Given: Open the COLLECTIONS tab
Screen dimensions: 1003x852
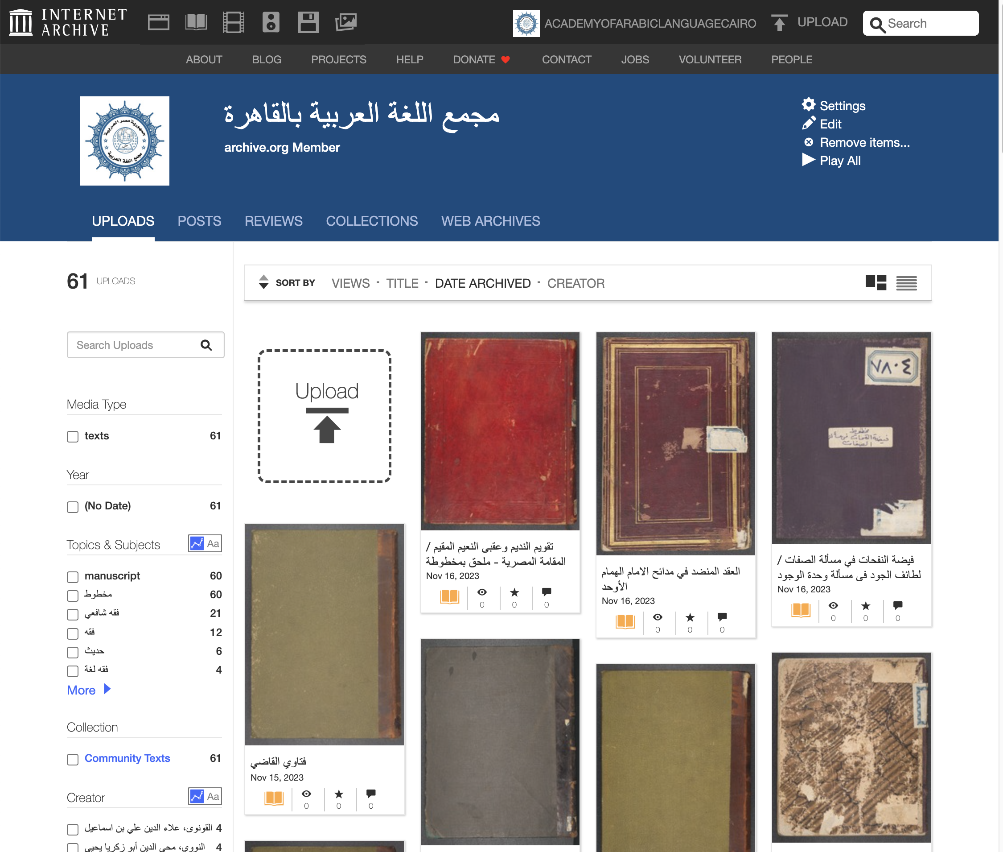Looking at the screenshot, I should pos(372,221).
